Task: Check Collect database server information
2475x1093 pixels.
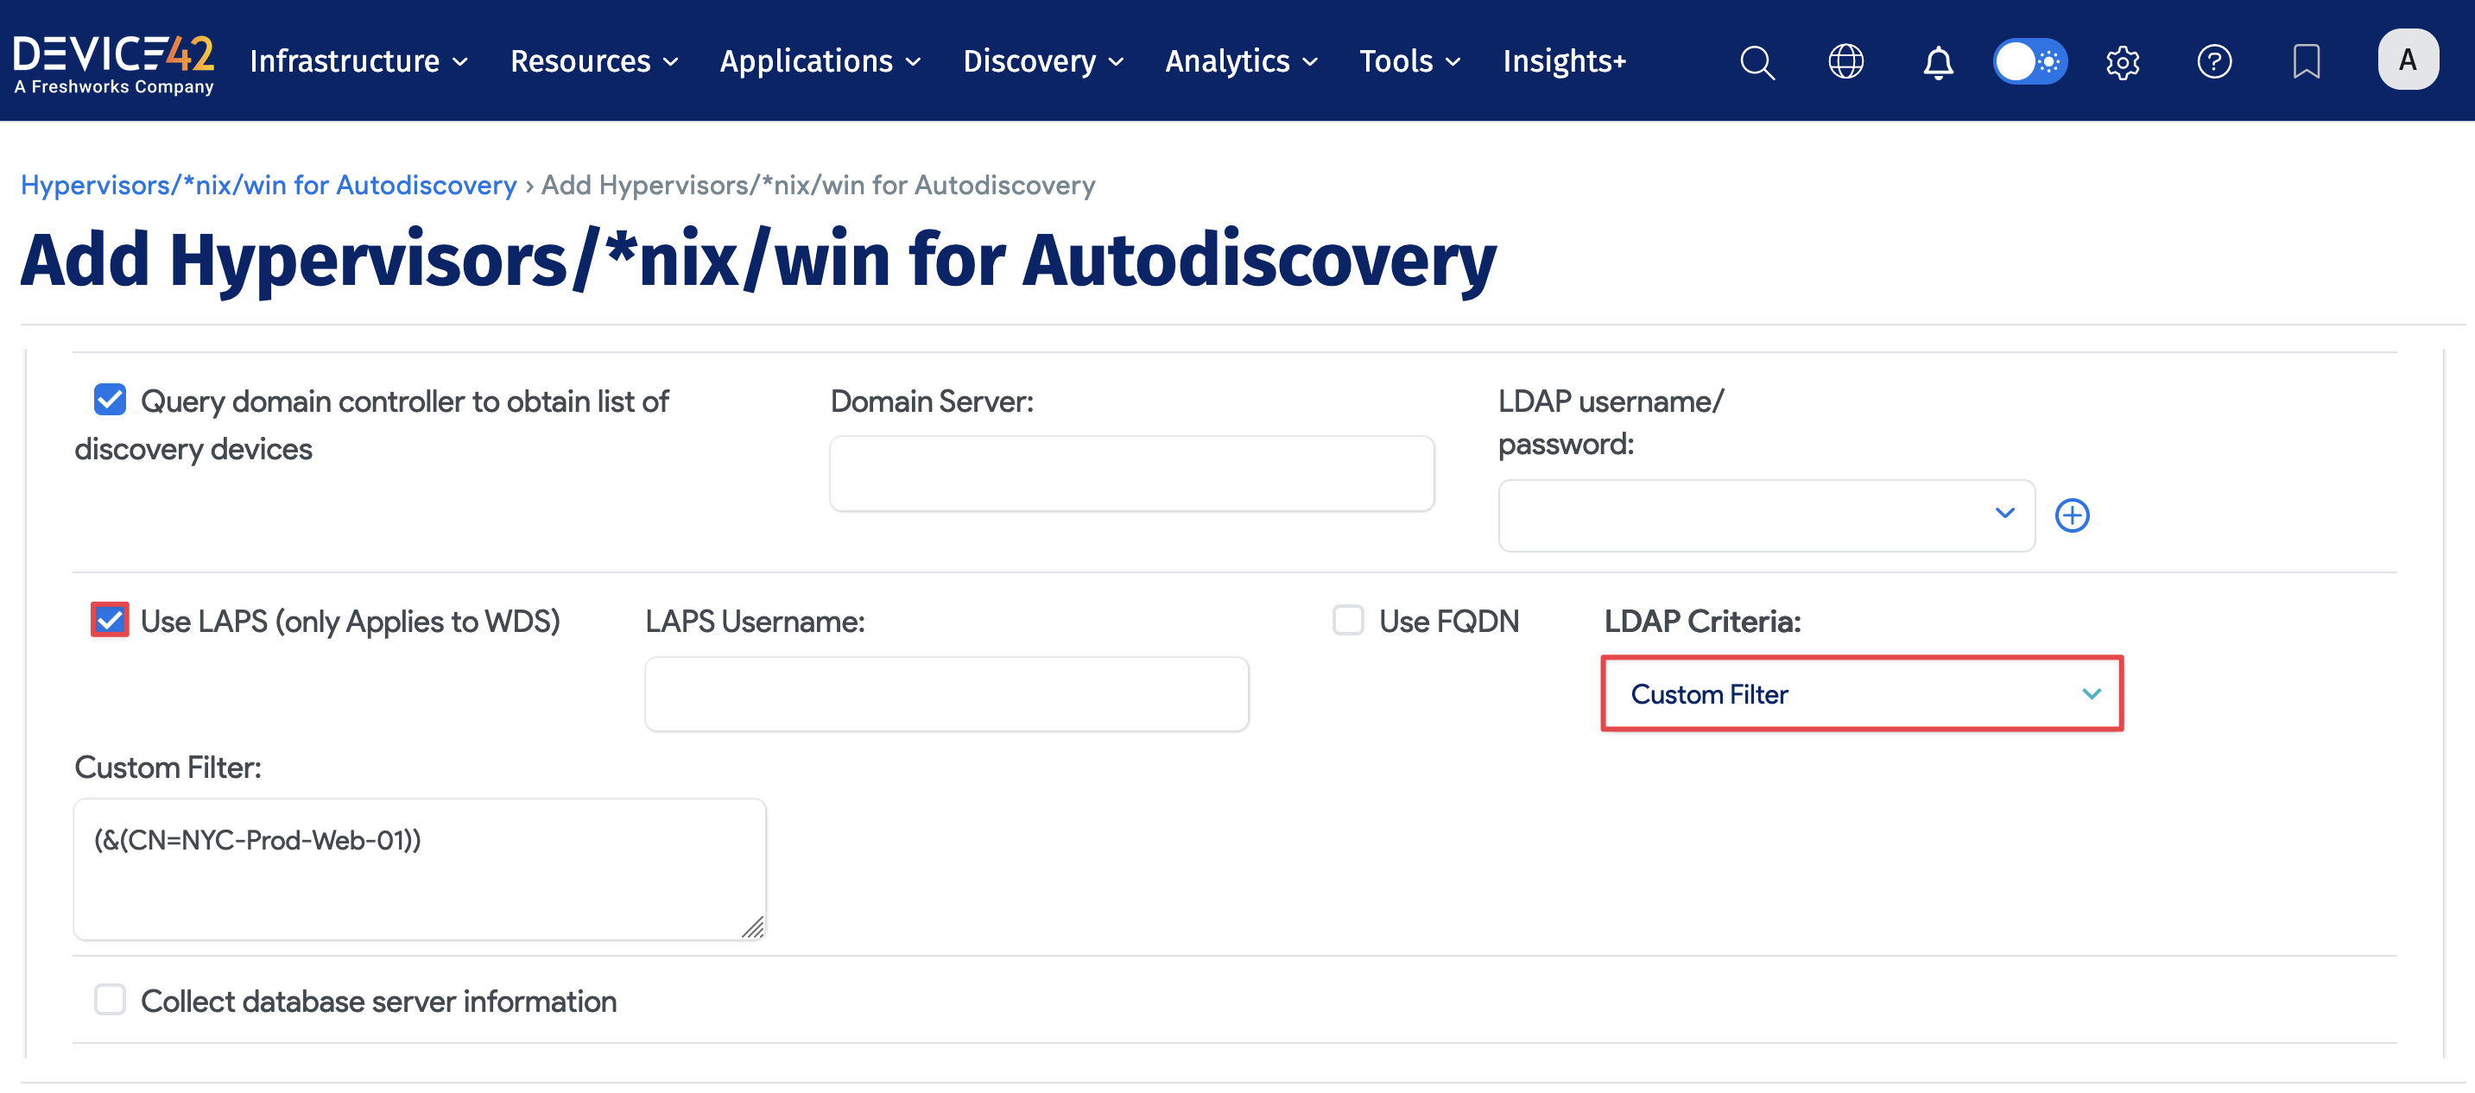Action: click(110, 1000)
